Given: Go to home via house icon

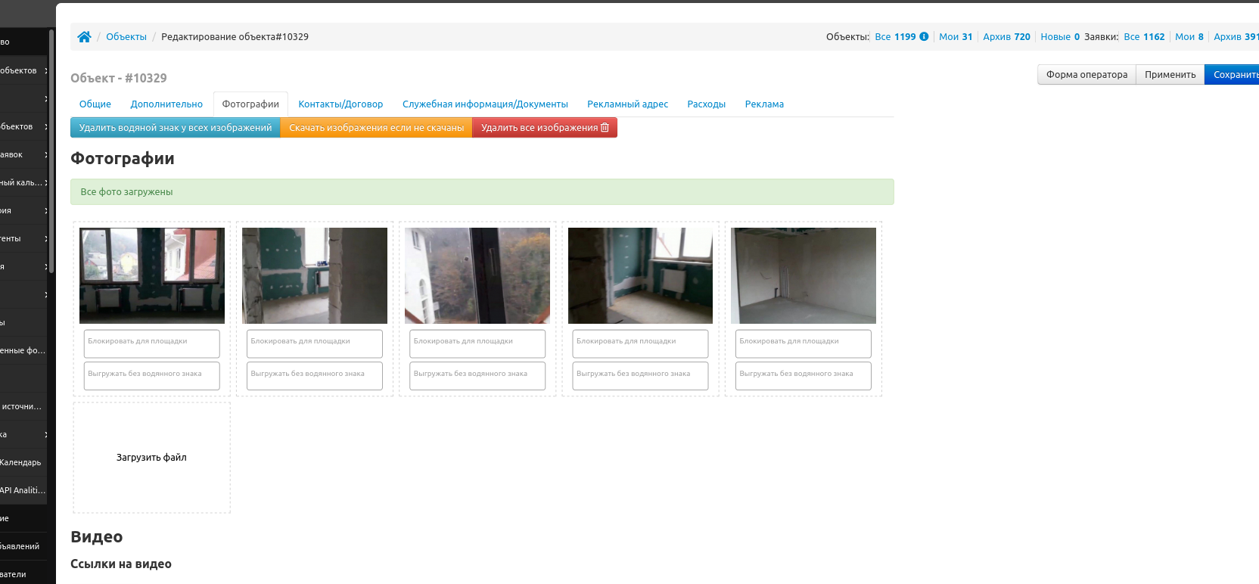Looking at the screenshot, I should tap(84, 37).
